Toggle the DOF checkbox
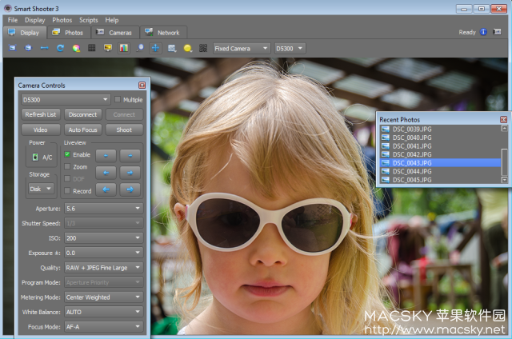This screenshot has width=512, height=339. [67, 178]
